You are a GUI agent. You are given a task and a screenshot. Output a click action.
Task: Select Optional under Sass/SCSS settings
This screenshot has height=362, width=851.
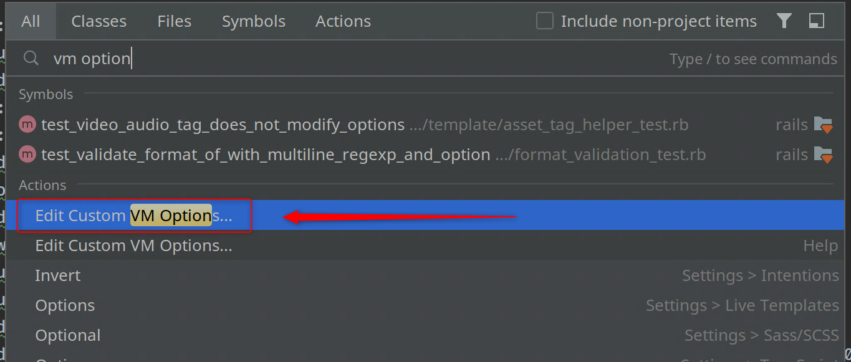pyautogui.click(x=67, y=335)
